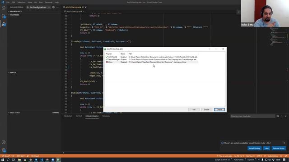The image size is (289, 162).
Task: Clear the debug console icon
Action: (x=278, y=116)
